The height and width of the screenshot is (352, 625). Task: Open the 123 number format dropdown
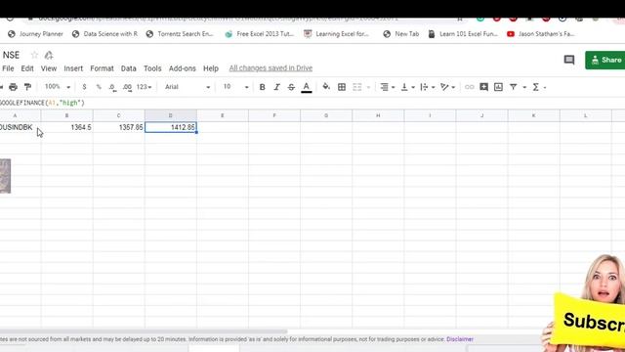pos(144,87)
